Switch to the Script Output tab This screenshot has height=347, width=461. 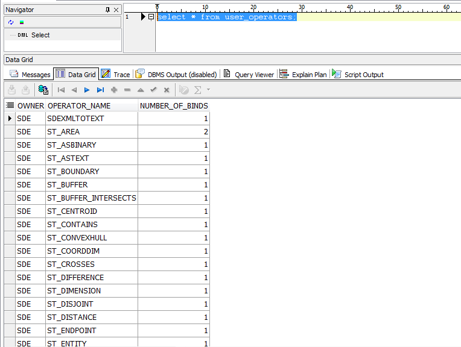[x=358, y=75]
